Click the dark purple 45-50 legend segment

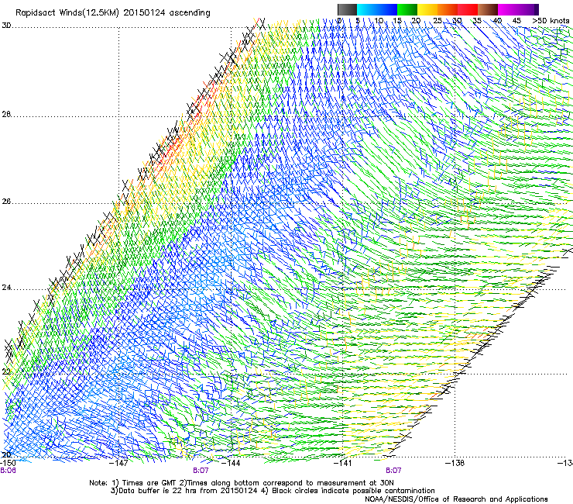(x=528, y=9)
